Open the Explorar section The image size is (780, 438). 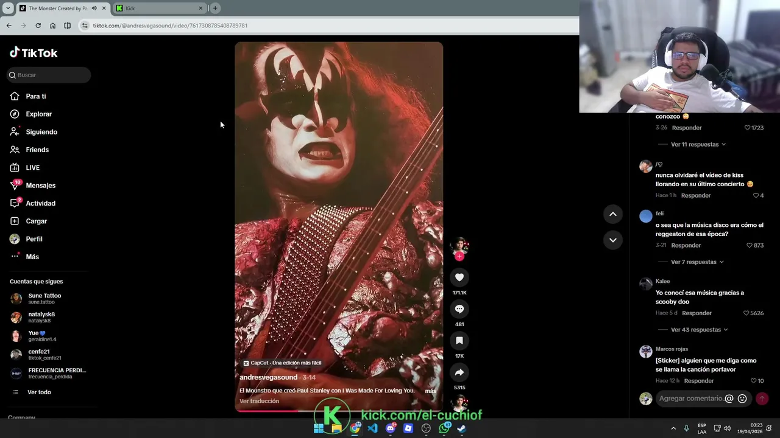click(x=39, y=114)
